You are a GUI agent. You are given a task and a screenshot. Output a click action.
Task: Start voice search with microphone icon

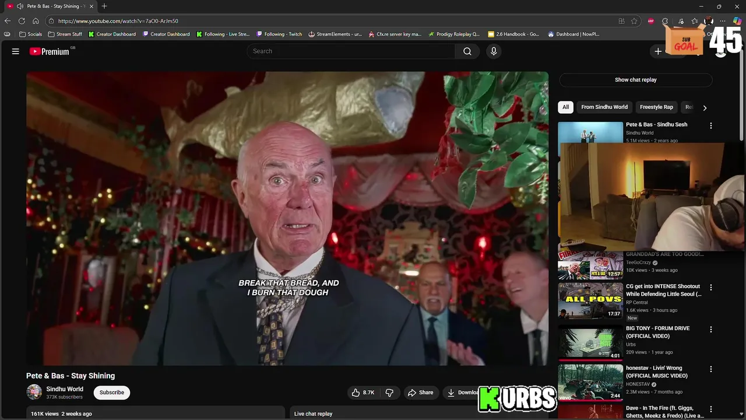tap(494, 51)
